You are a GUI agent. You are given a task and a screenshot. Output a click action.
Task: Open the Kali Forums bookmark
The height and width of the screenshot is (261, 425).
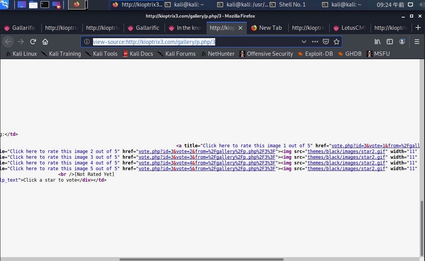click(177, 54)
